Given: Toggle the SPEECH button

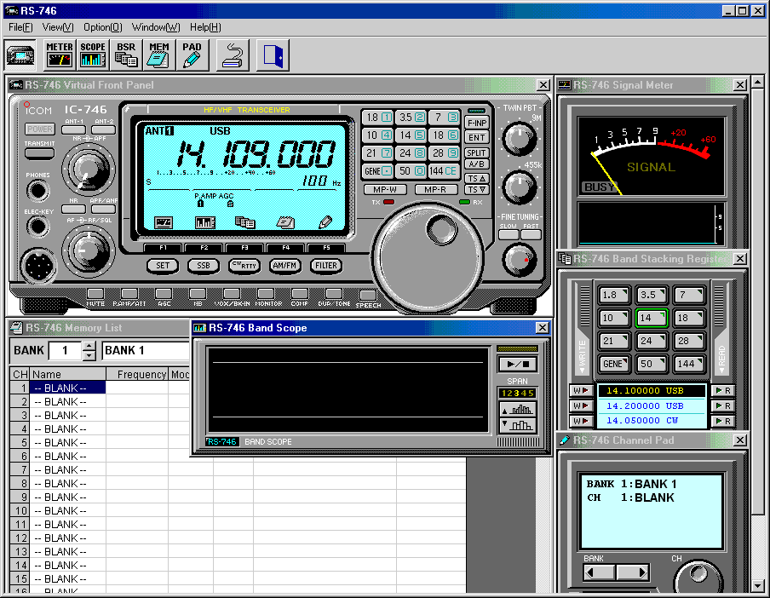Looking at the screenshot, I should 368,295.
